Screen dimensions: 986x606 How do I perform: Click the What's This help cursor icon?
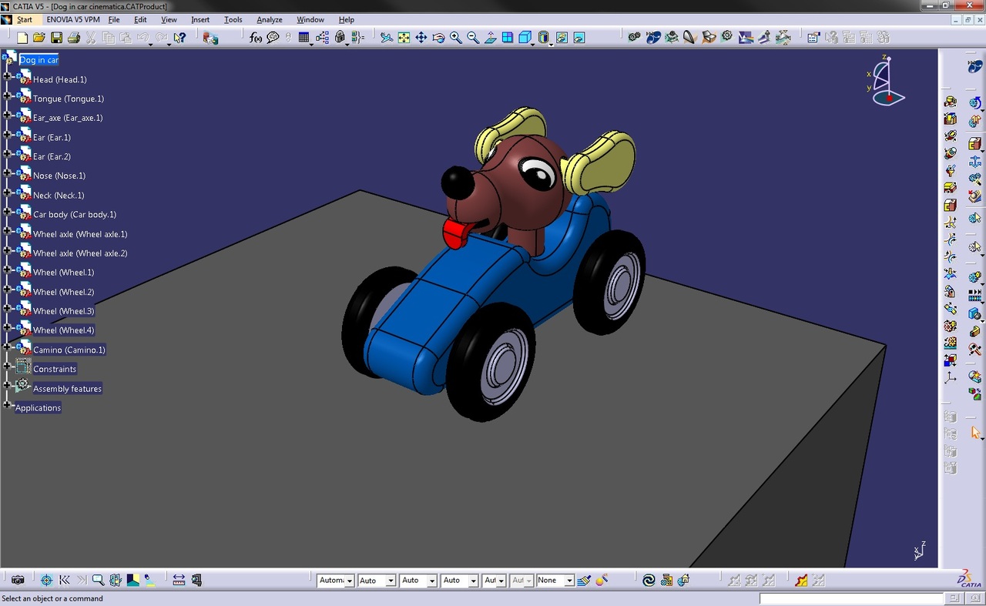tap(179, 37)
